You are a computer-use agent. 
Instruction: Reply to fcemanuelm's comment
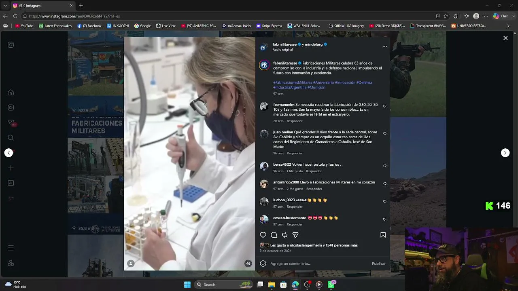click(x=295, y=121)
